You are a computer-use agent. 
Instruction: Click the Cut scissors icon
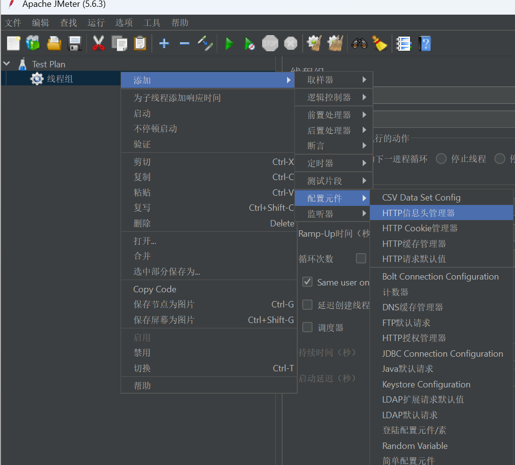pyautogui.click(x=99, y=43)
